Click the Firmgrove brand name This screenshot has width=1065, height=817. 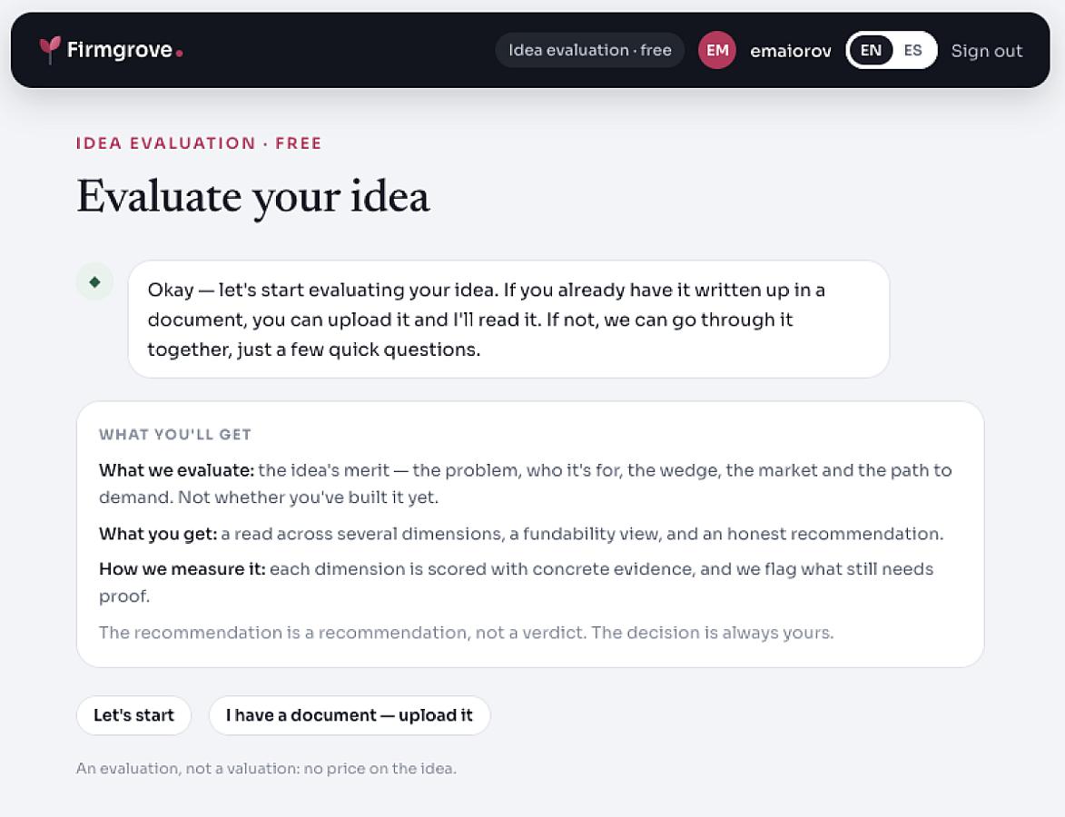(120, 50)
